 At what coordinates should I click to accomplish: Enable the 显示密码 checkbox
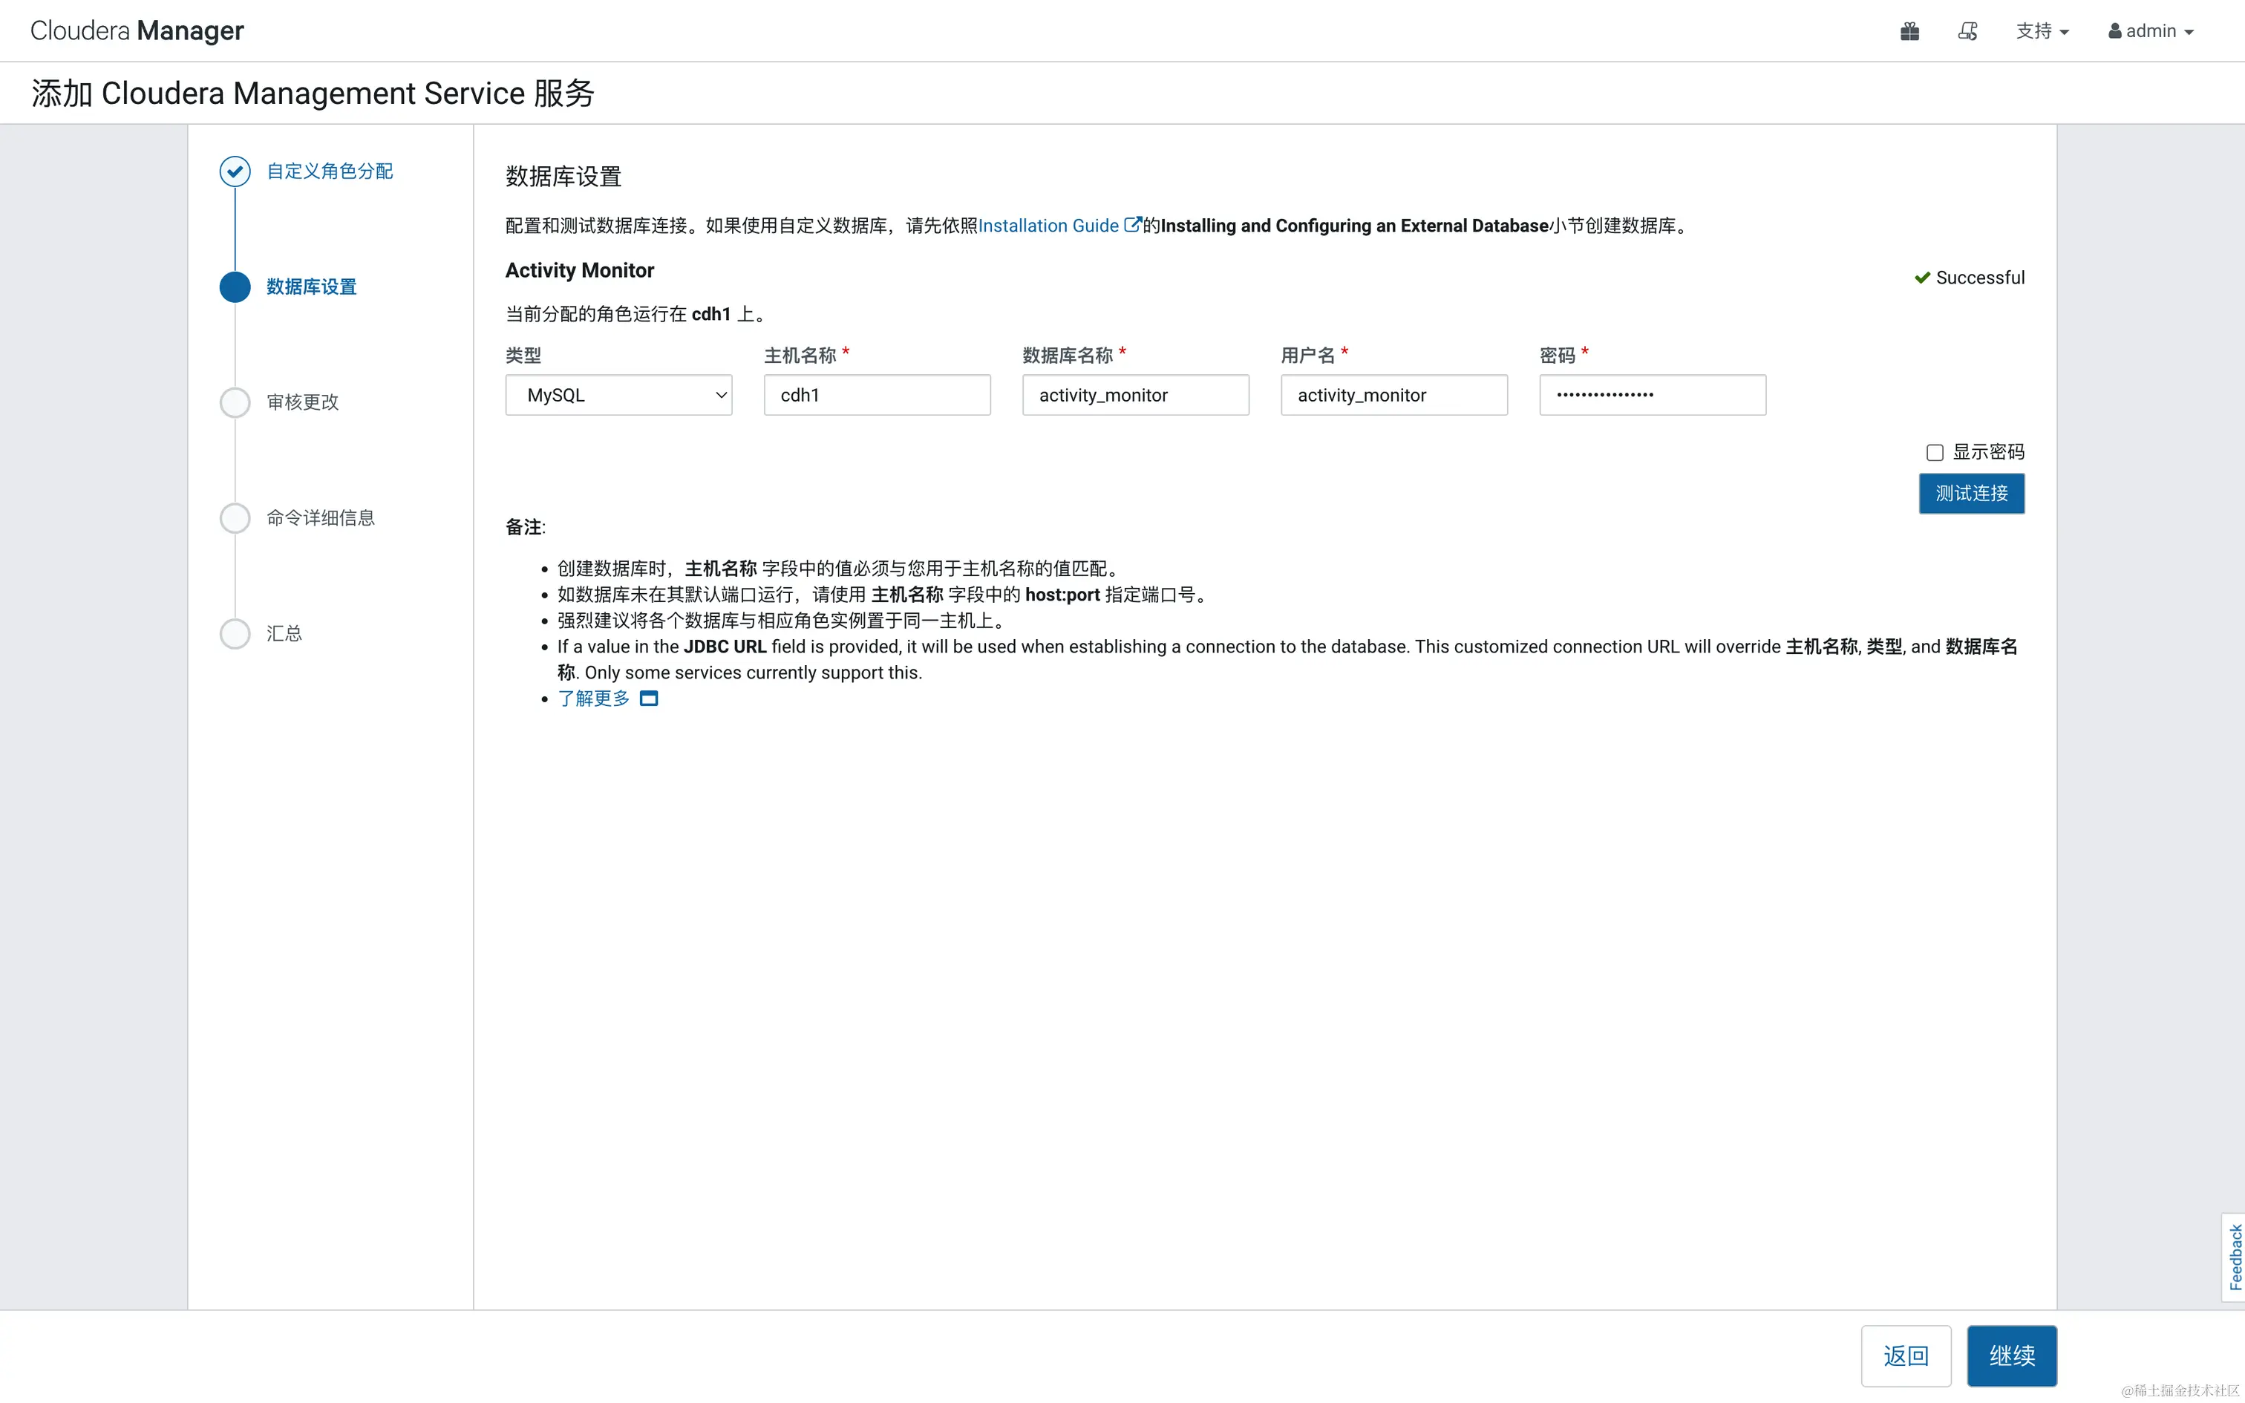(x=1934, y=453)
